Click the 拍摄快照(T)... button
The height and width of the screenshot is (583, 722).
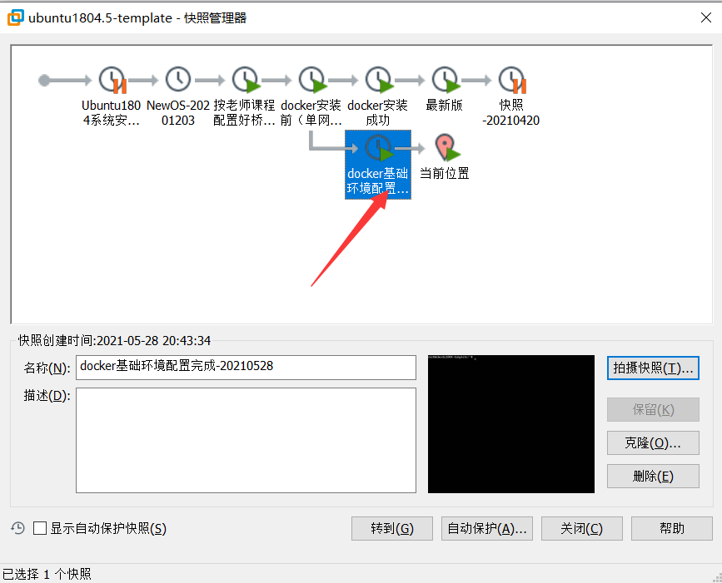[x=653, y=368]
